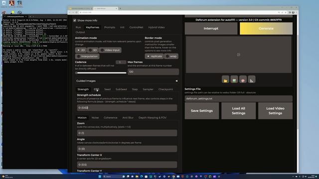Click the taskbar search box
Image resolution: width=319 pixels, height=179 pixels.
point(112,177)
